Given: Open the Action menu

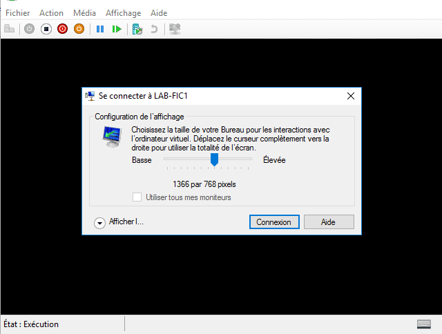Looking at the screenshot, I should 51,13.
